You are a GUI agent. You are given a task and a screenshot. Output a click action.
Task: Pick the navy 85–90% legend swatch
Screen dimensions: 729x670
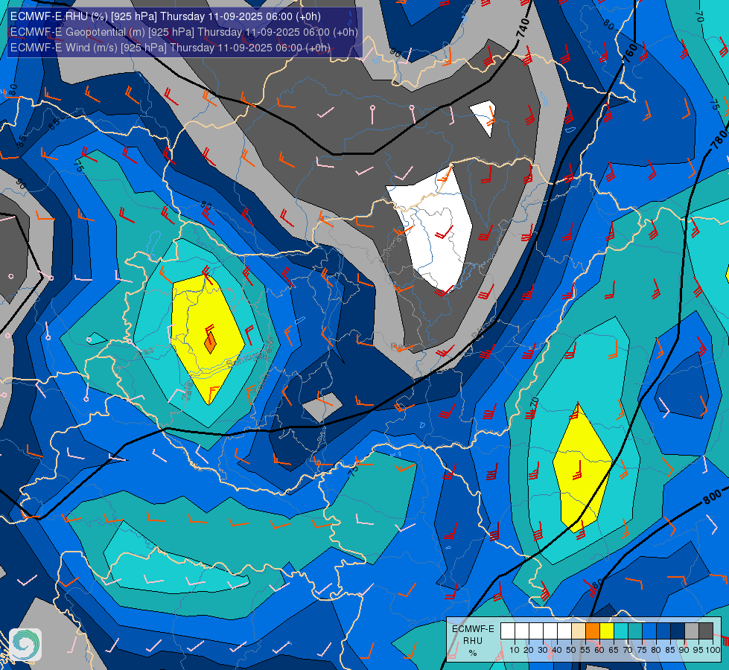pyautogui.click(x=678, y=631)
